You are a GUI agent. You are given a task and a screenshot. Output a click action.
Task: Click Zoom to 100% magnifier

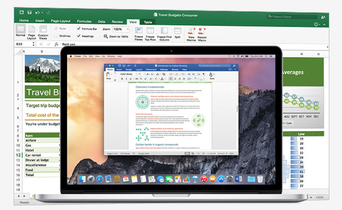pos(106,36)
